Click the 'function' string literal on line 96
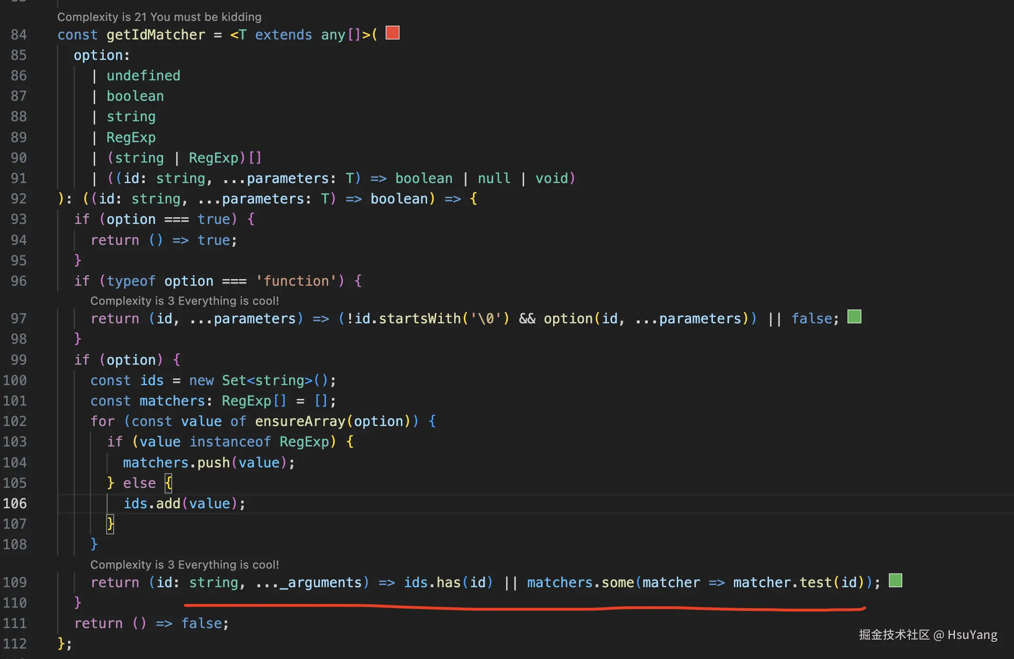The width and height of the screenshot is (1014, 659). point(296,281)
